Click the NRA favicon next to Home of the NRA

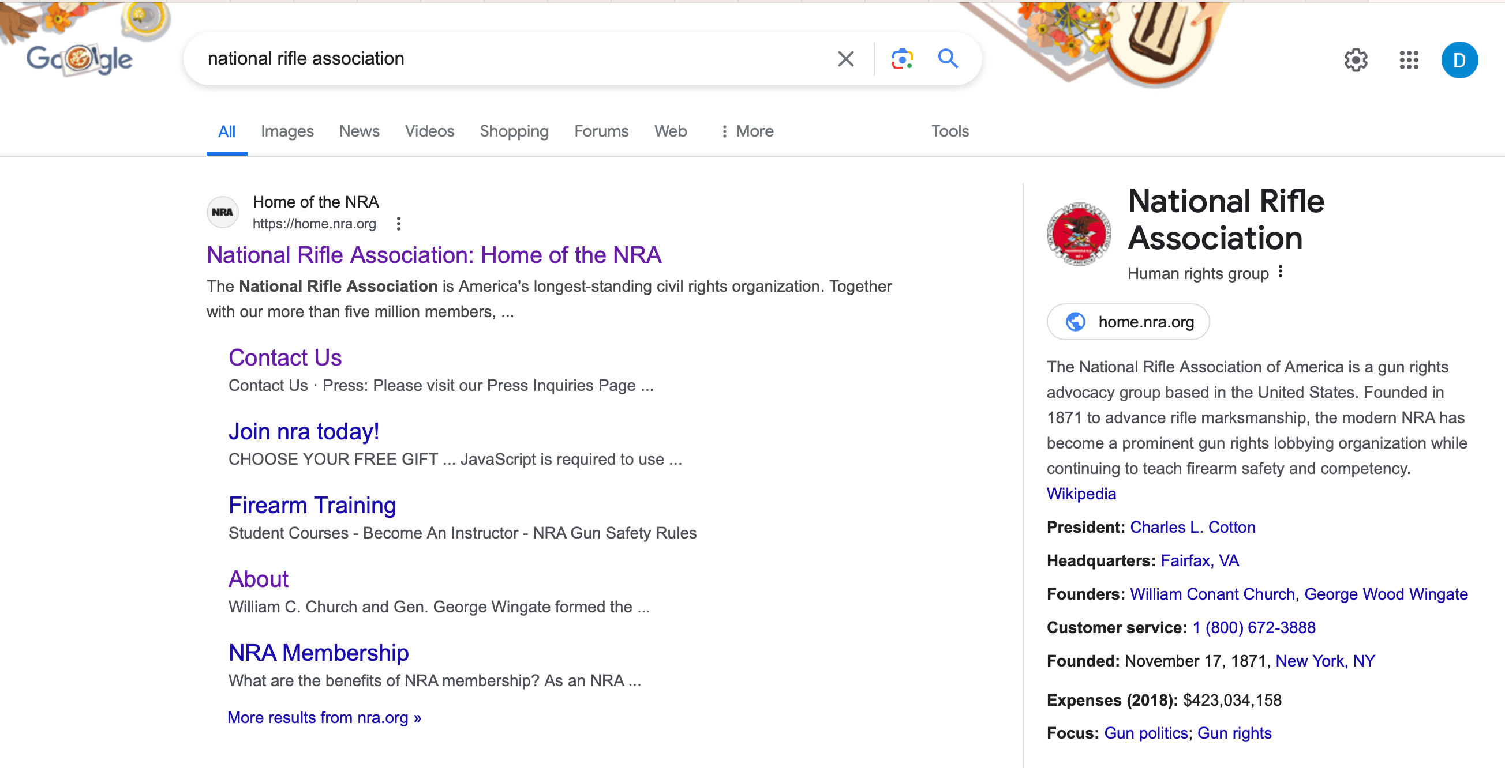(222, 212)
